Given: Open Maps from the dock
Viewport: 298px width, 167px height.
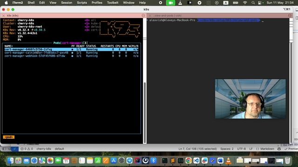Looking at the screenshot, I should point(42,161).
